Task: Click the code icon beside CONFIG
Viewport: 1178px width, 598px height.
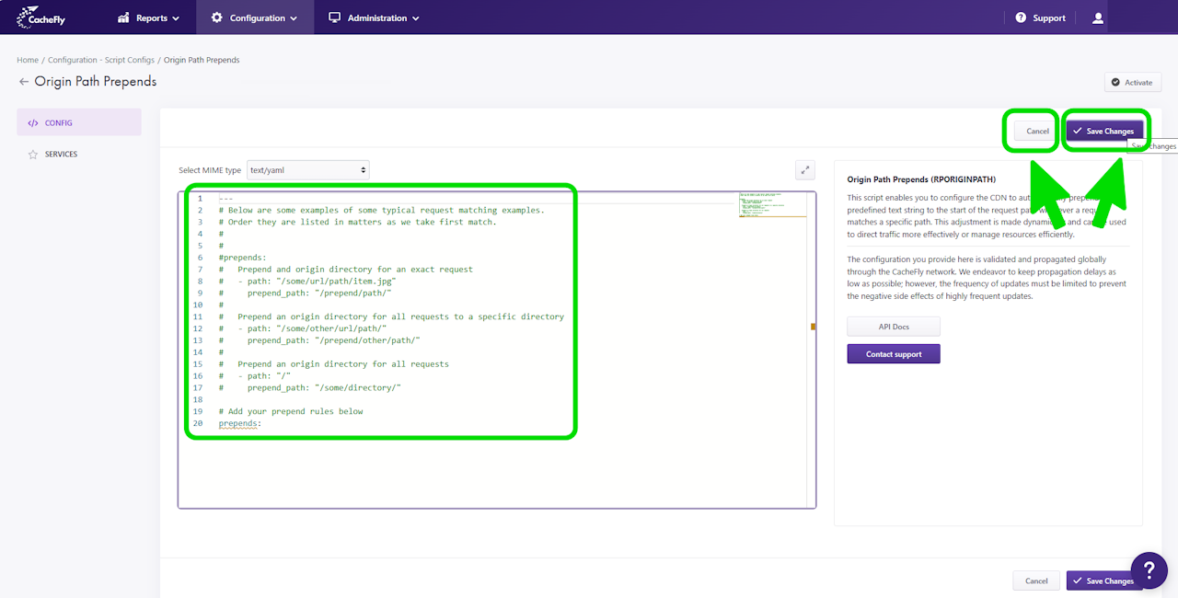Action: pyautogui.click(x=33, y=123)
